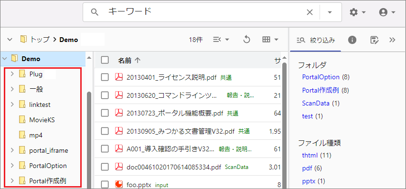Expand the linktest folder
This screenshot has height=189, width=406.
tap(12, 105)
